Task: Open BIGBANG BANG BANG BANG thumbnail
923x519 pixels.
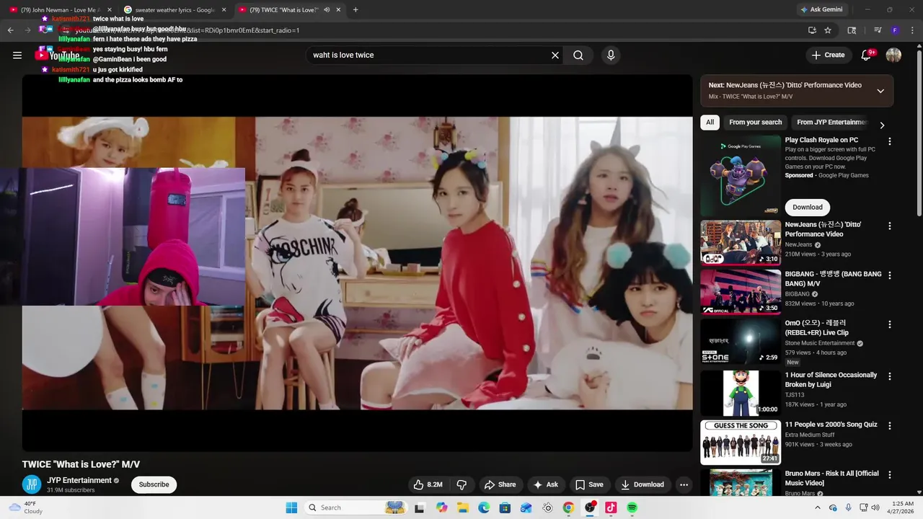Action: coord(741,292)
